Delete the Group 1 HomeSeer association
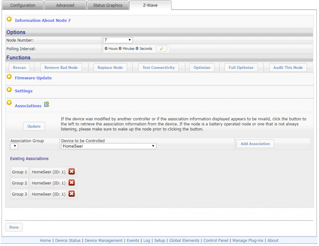The height and width of the screenshot is (246, 319). point(72,172)
